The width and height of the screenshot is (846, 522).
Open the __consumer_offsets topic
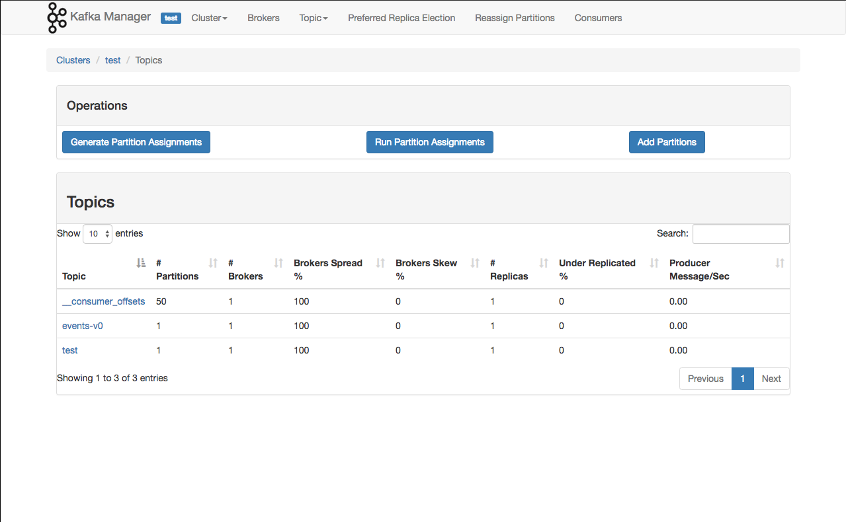pyautogui.click(x=103, y=301)
